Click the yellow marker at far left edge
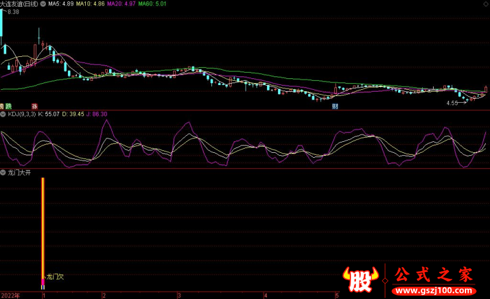This screenshot has width=490, height=299. click(x=2, y=106)
